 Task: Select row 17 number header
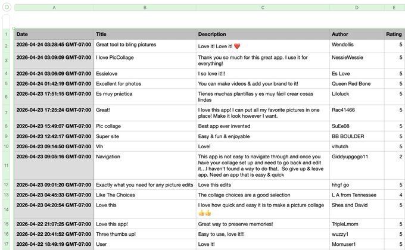[6, 244]
